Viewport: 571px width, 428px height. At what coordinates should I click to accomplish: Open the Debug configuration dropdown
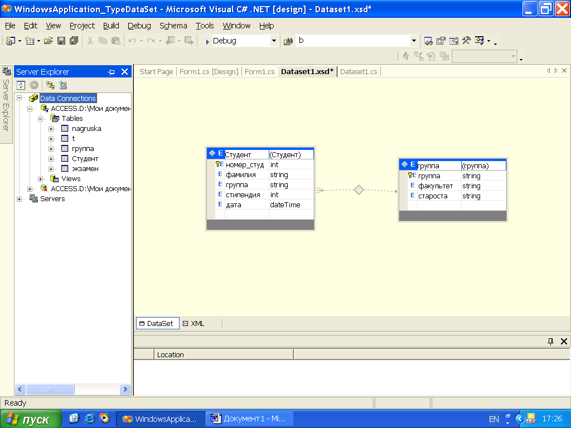coord(274,41)
